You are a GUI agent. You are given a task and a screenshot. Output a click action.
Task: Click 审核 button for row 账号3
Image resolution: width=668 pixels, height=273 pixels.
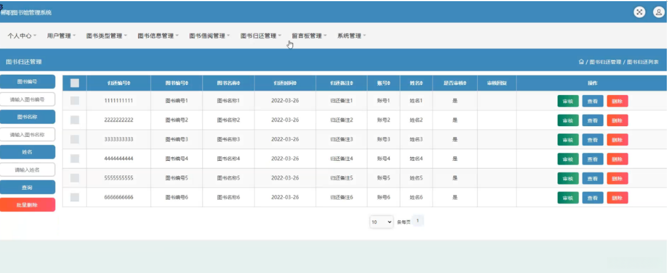pyautogui.click(x=568, y=140)
